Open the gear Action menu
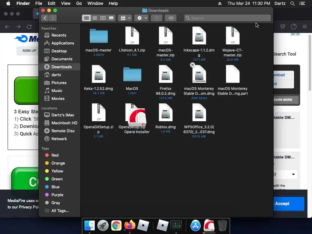 [x=141, y=18]
